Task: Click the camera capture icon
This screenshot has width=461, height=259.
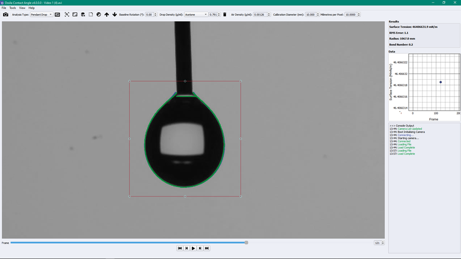Action: point(5,15)
